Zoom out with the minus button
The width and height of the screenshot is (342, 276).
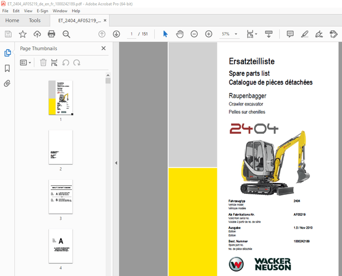[194, 34]
